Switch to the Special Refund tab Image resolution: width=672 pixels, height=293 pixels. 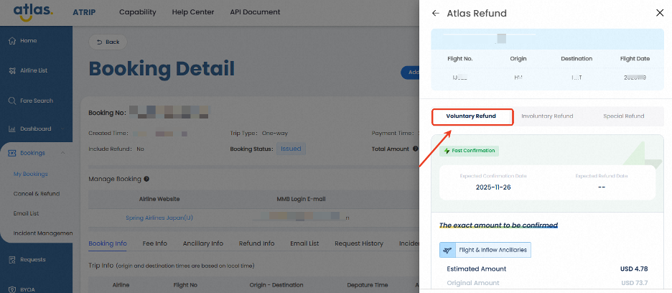point(623,116)
